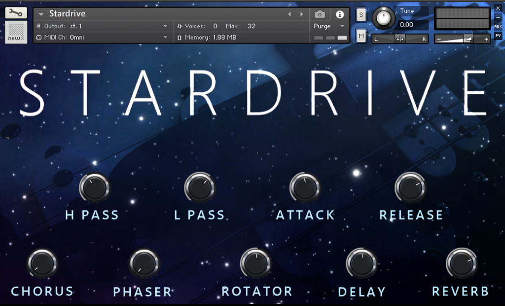Click the Voices count value 0
505x306 pixels.
click(215, 26)
